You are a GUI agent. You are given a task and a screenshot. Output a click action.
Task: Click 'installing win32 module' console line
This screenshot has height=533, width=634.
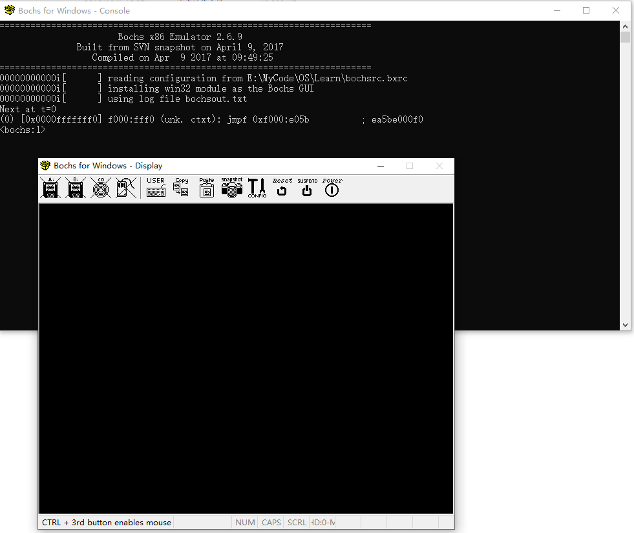pos(211,88)
